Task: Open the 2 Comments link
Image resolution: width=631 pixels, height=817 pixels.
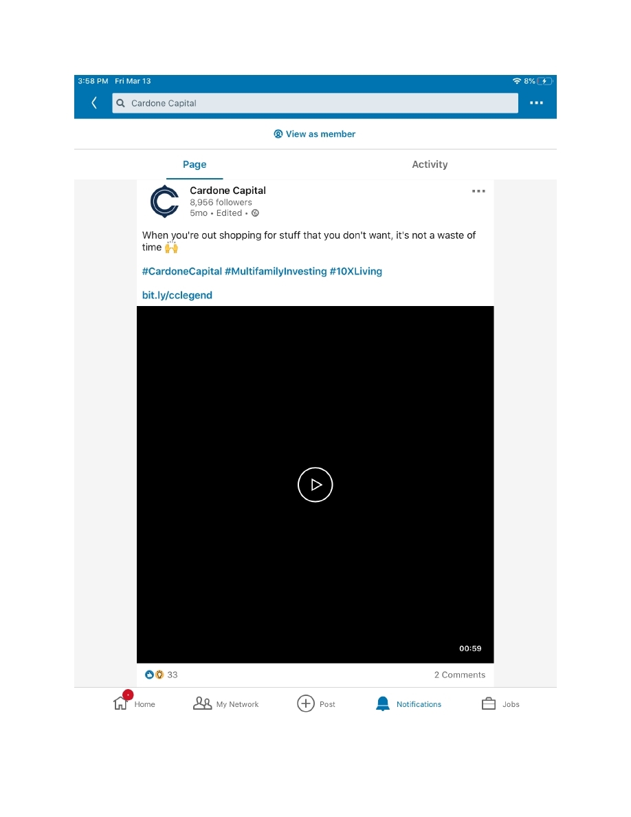Action: [459, 675]
